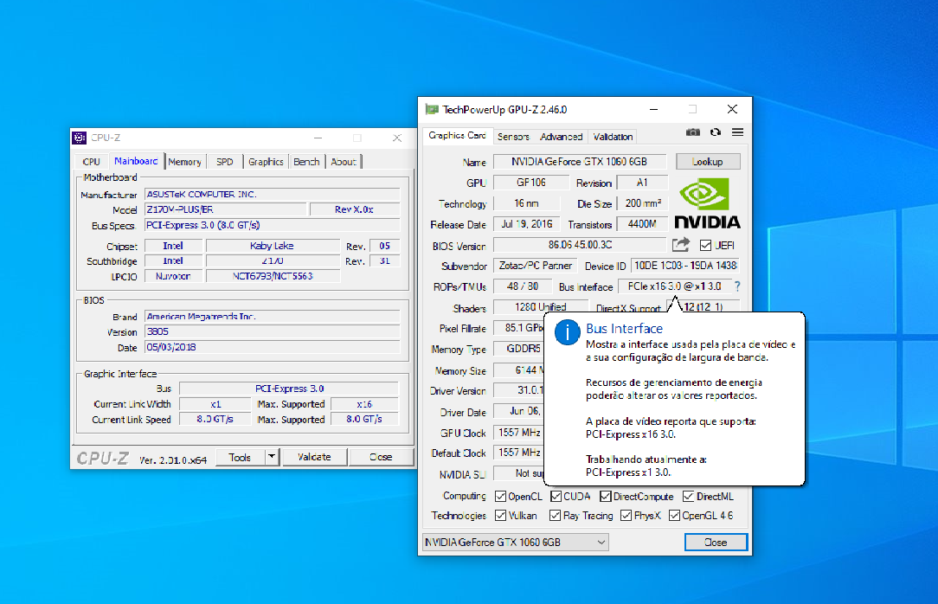Click the Revision value 'A1' in GPU-Z
Viewport: 938px width, 604px height.
(642, 183)
